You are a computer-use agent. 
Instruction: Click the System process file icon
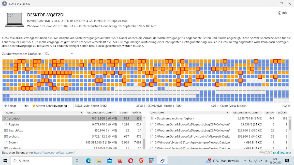[x=6, y=142]
